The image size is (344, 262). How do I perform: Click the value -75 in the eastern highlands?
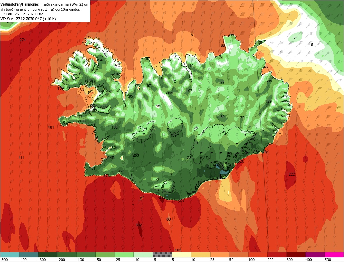pyautogui.click(x=241, y=118)
